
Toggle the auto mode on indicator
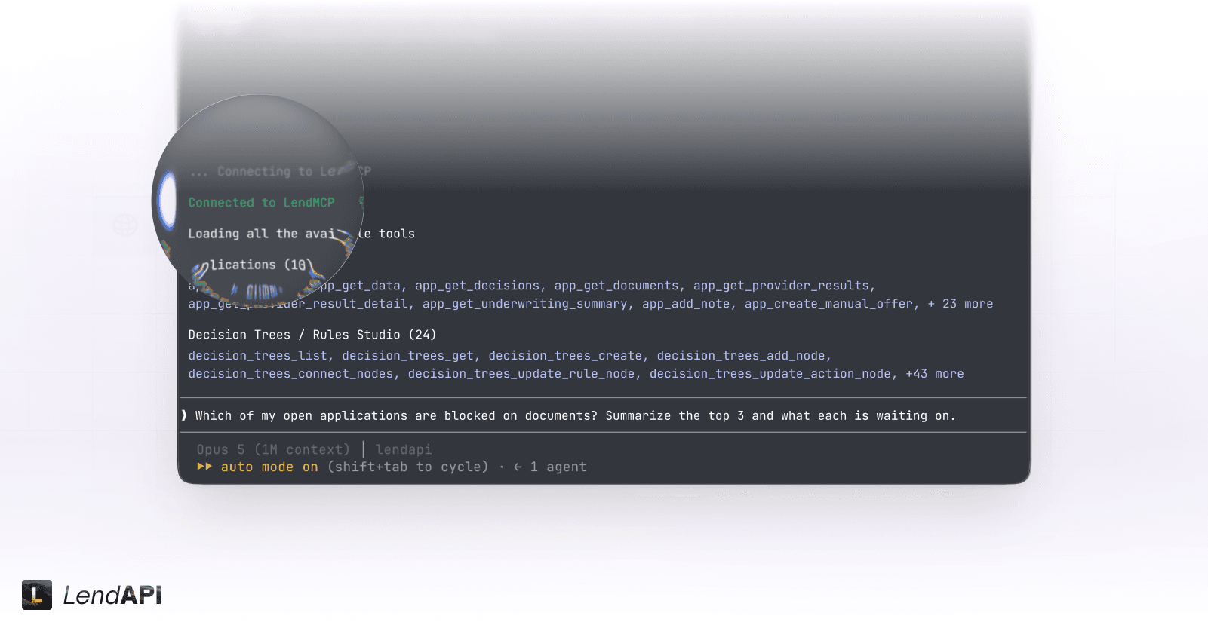tap(269, 467)
